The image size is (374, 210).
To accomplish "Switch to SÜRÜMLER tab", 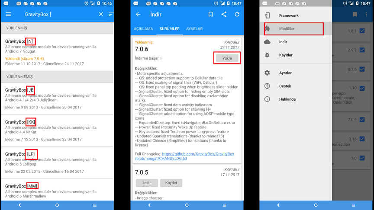I will [170, 29].
